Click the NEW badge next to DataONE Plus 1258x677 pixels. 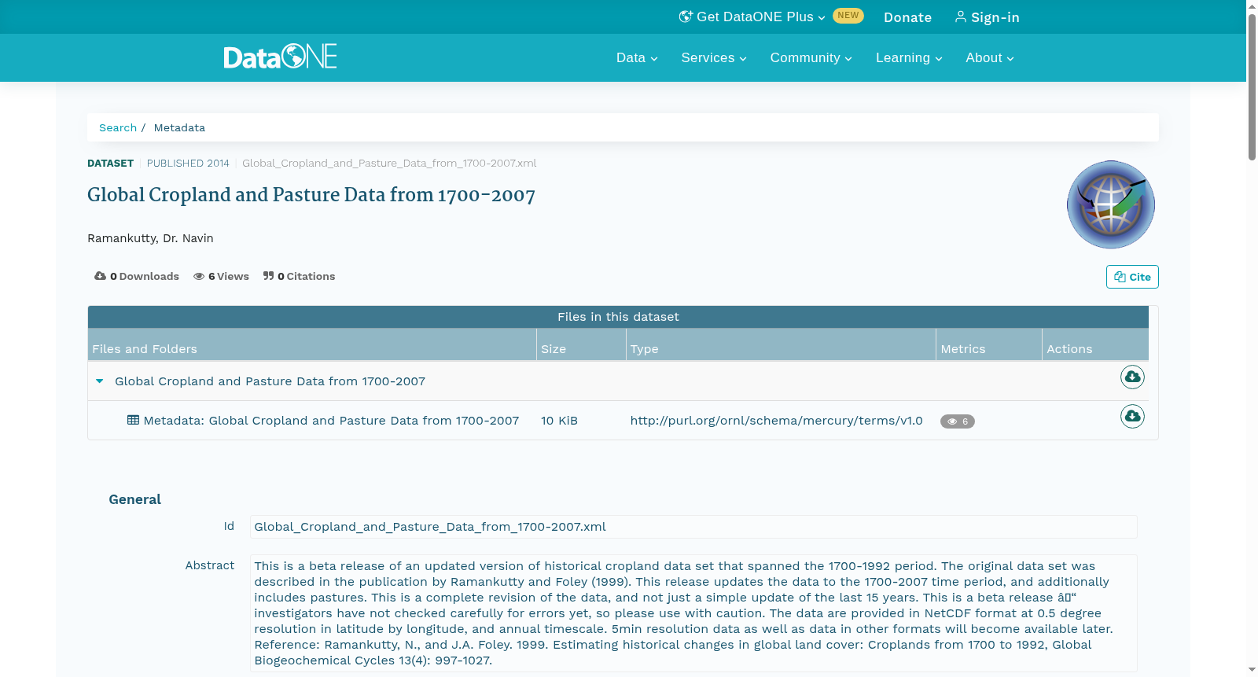click(x=848, y=16)
